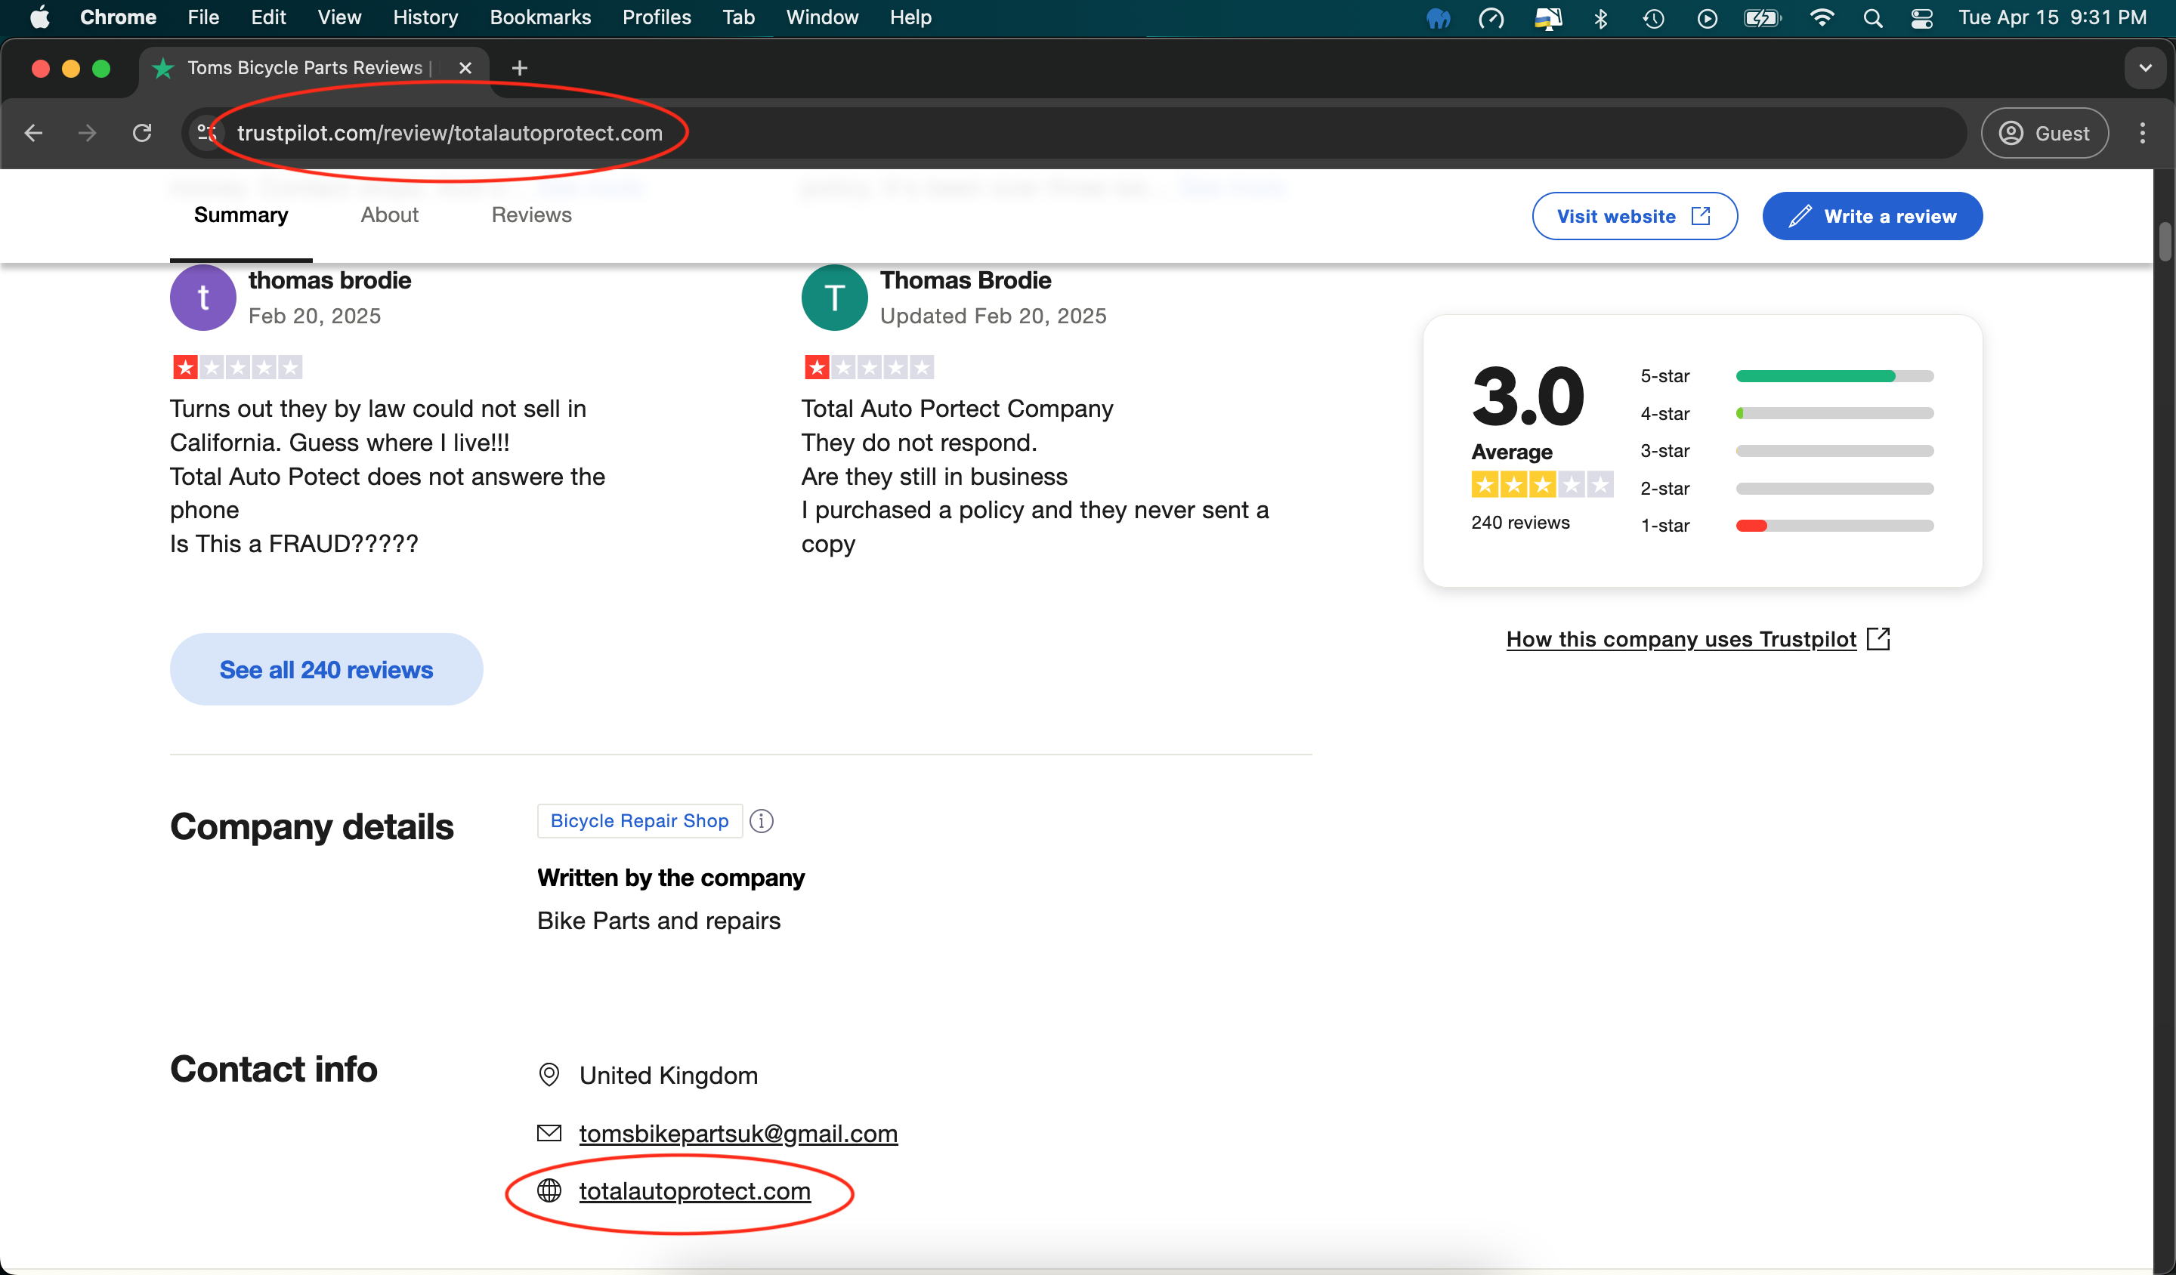Open the Wi-Fi status icon
This screenshot has width=2176, height=1275.
tap(1821, 17)
